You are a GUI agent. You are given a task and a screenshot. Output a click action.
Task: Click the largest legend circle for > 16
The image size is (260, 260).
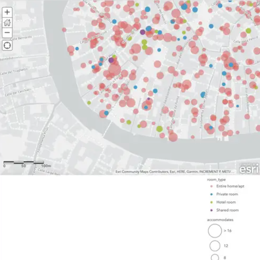[215, 231]
